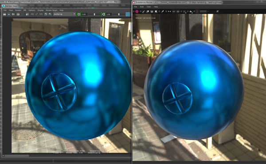Open View menu in Render View

coord(11,10)
